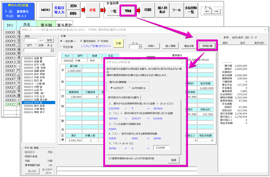Viewport: 270px width, 177px height.
Task: Click the 支給日等入力 button
Action: pyautogui.click(x=59, y=10)
